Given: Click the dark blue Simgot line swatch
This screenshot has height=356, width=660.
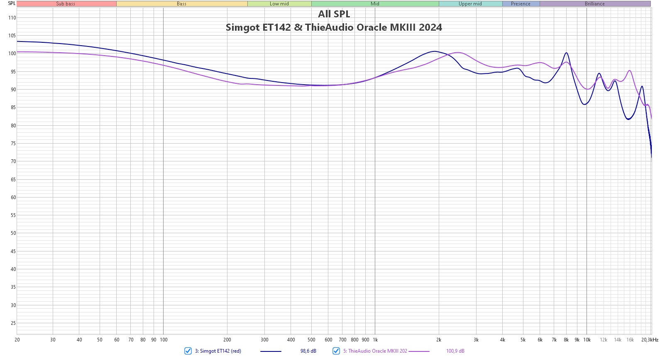Looking at the screenshot, I should point(271,351).
